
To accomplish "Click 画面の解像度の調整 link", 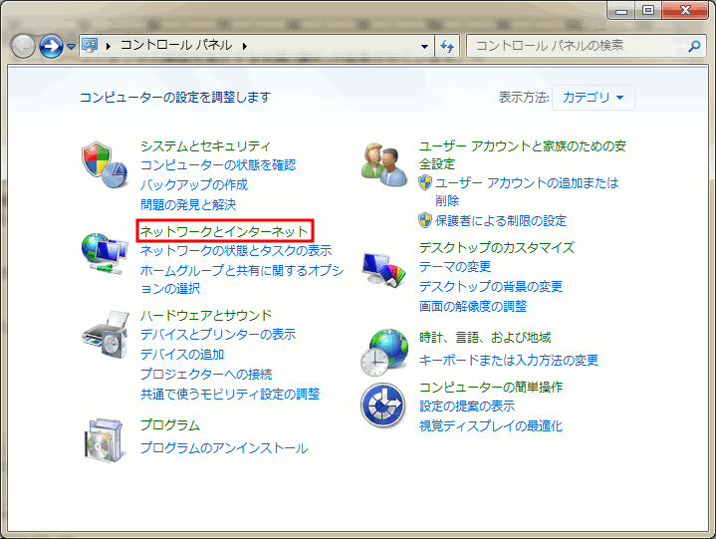I will [x=473, y=306].
